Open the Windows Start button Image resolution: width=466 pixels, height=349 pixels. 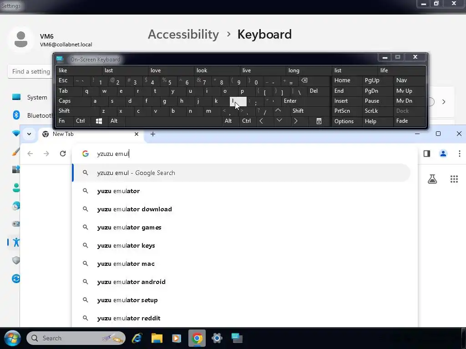(x=12, y=338)
